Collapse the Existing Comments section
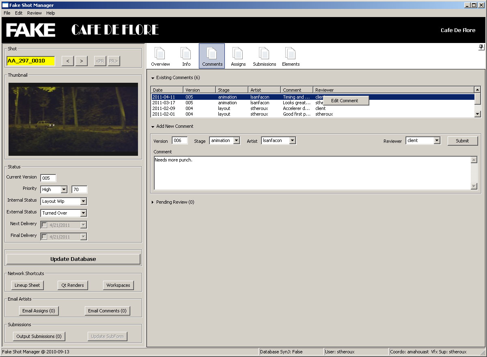This screenshot has height=357, width=487. point(153,78)
